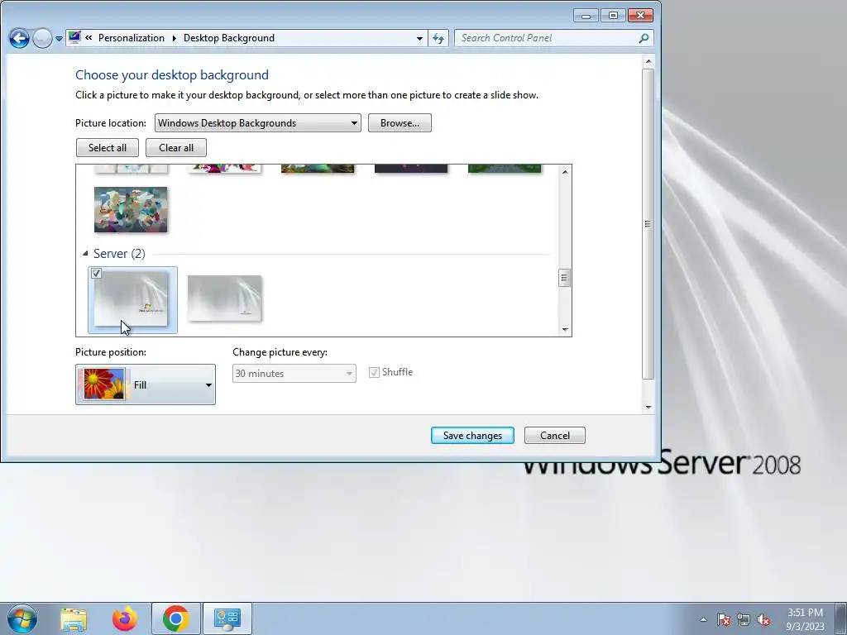The height and width of the screenshot is (635, 847).
Task: Switch to Chrome in the taskbar
Action: point(175,618)
